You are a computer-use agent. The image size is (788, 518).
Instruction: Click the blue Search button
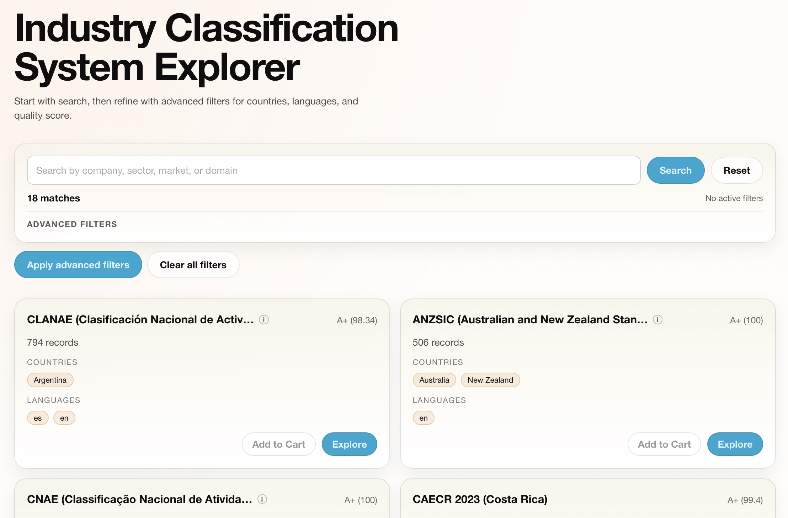(x=676, y=170)
